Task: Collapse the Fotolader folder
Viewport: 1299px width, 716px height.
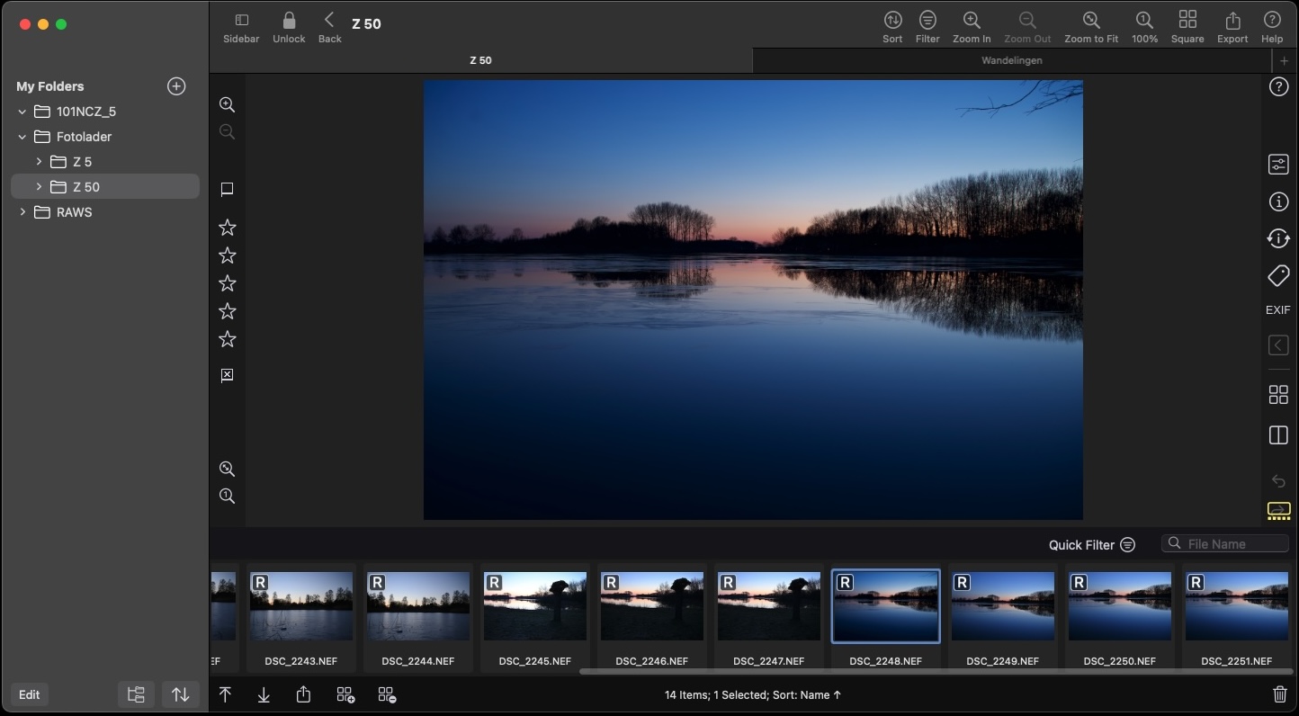Action: 22,137
